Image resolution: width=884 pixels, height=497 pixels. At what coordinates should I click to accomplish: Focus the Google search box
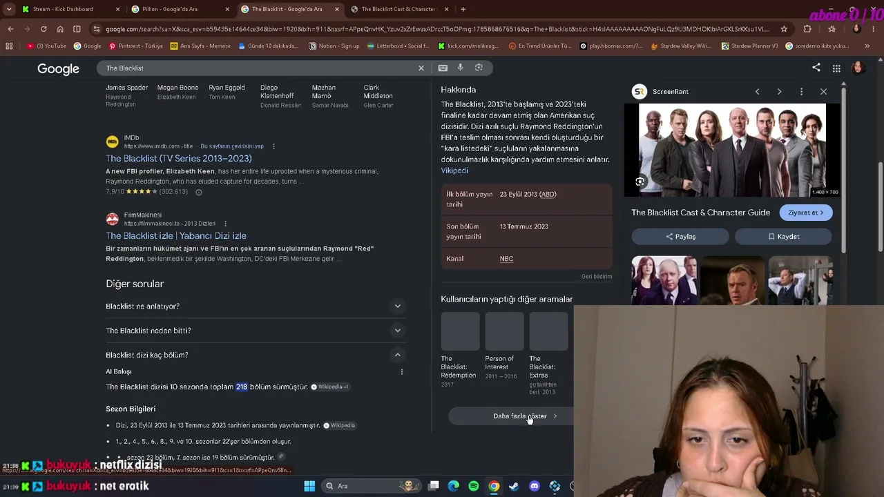click(x=259, y=68)
